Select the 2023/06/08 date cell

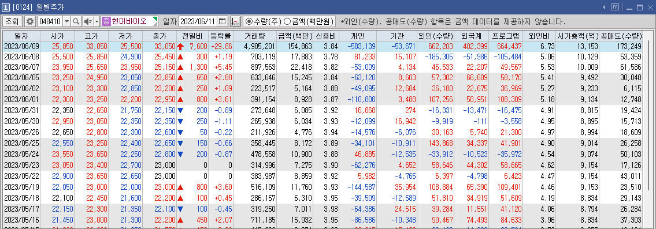pyautogui.click(x=21, y=57)
